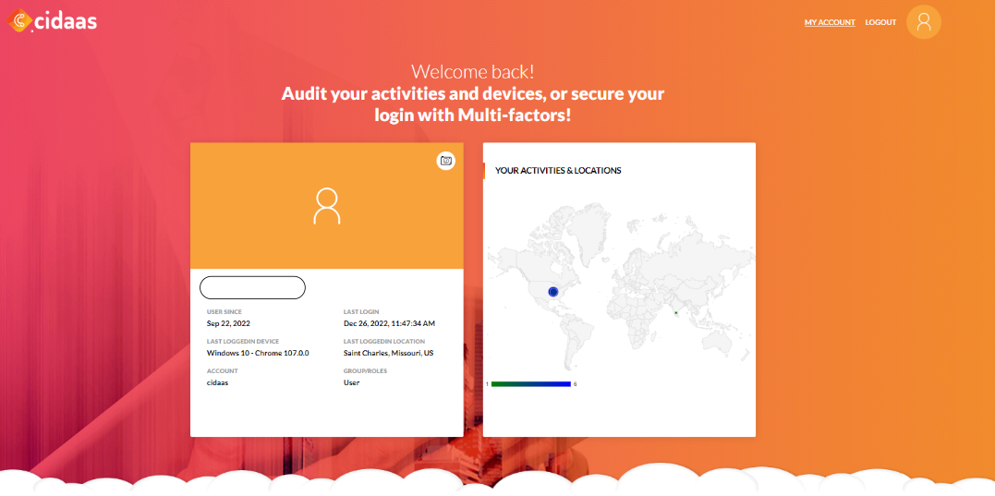Click the empty rounded name field
The image size is (995, 496).
252,287
